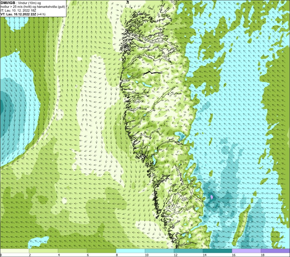290x257 pixels.
Task: Click the legend scale number "16"
Action: (233, 255)
